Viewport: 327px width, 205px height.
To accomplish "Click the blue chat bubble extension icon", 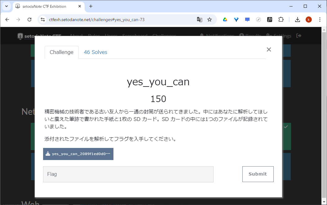I will click(x=247, y=20).
